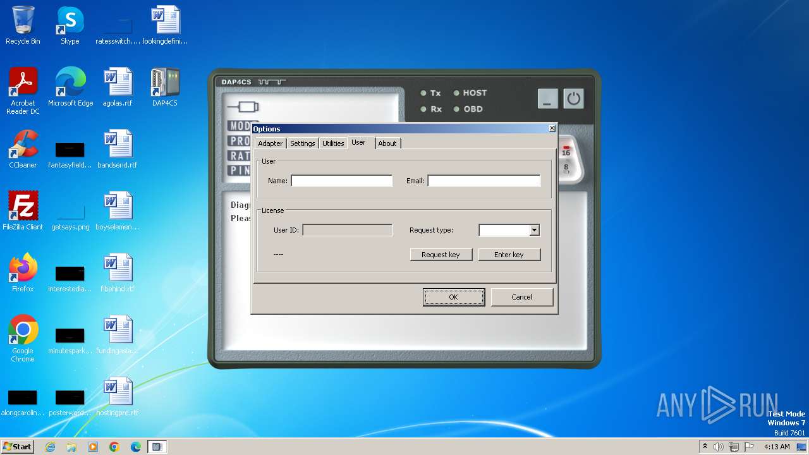The width and height of the screenshot is (809, 455).
Task: Open File Explorer from taskbar
Action: (71, 447)
